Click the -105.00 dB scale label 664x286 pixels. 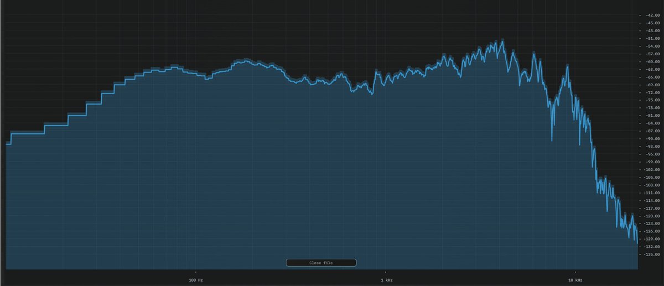pos(651,178)
